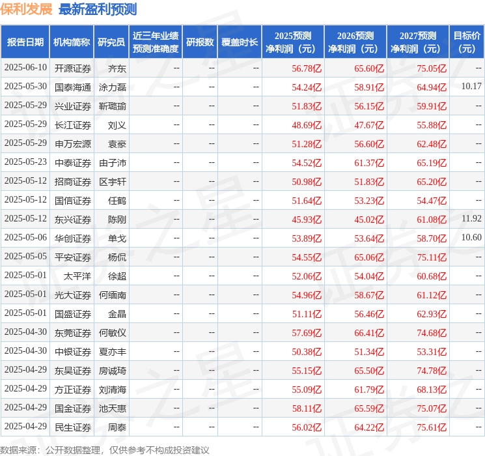Click researcher name 单戈

117,238
